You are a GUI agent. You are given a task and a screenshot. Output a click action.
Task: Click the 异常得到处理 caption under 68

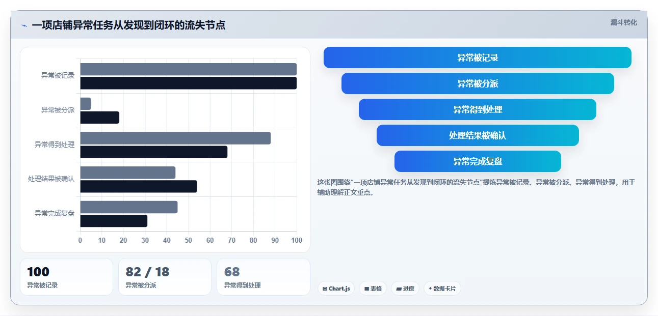(243, 285)
